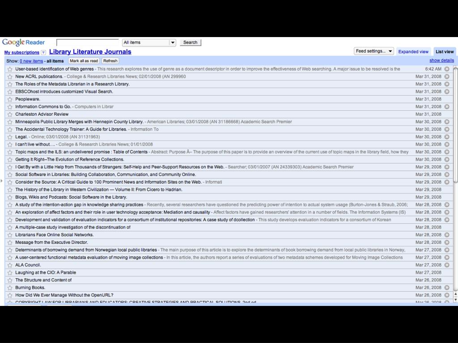Star the 'EBSCOhost introduces customized Visual Search' item
The height and width of the screenshot is (343, 458).
click(10, 92)
